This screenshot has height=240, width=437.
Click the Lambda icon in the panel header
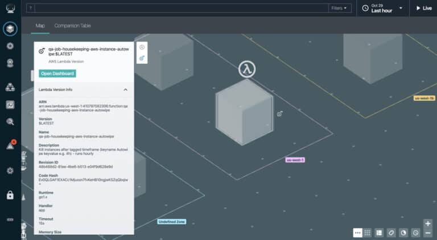click(42, 51)
